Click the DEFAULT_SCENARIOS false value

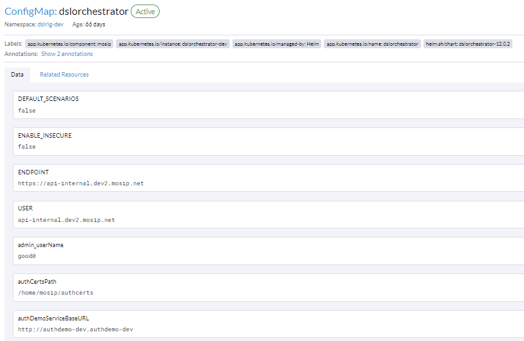tap(27, 111)
